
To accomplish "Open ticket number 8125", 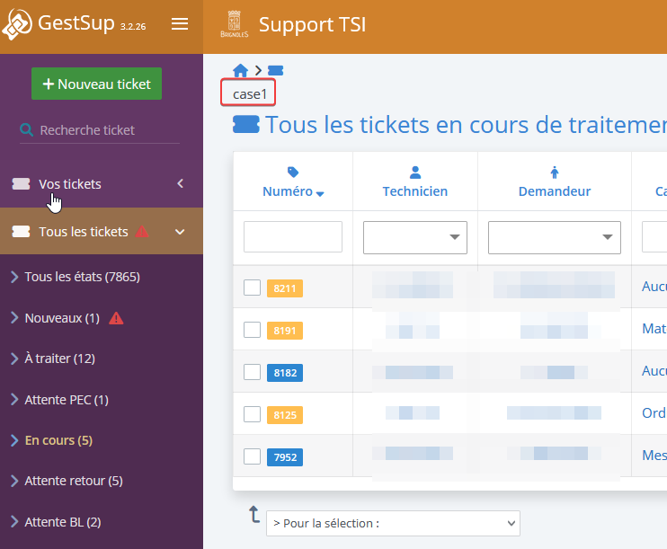I will pos(285,415).
